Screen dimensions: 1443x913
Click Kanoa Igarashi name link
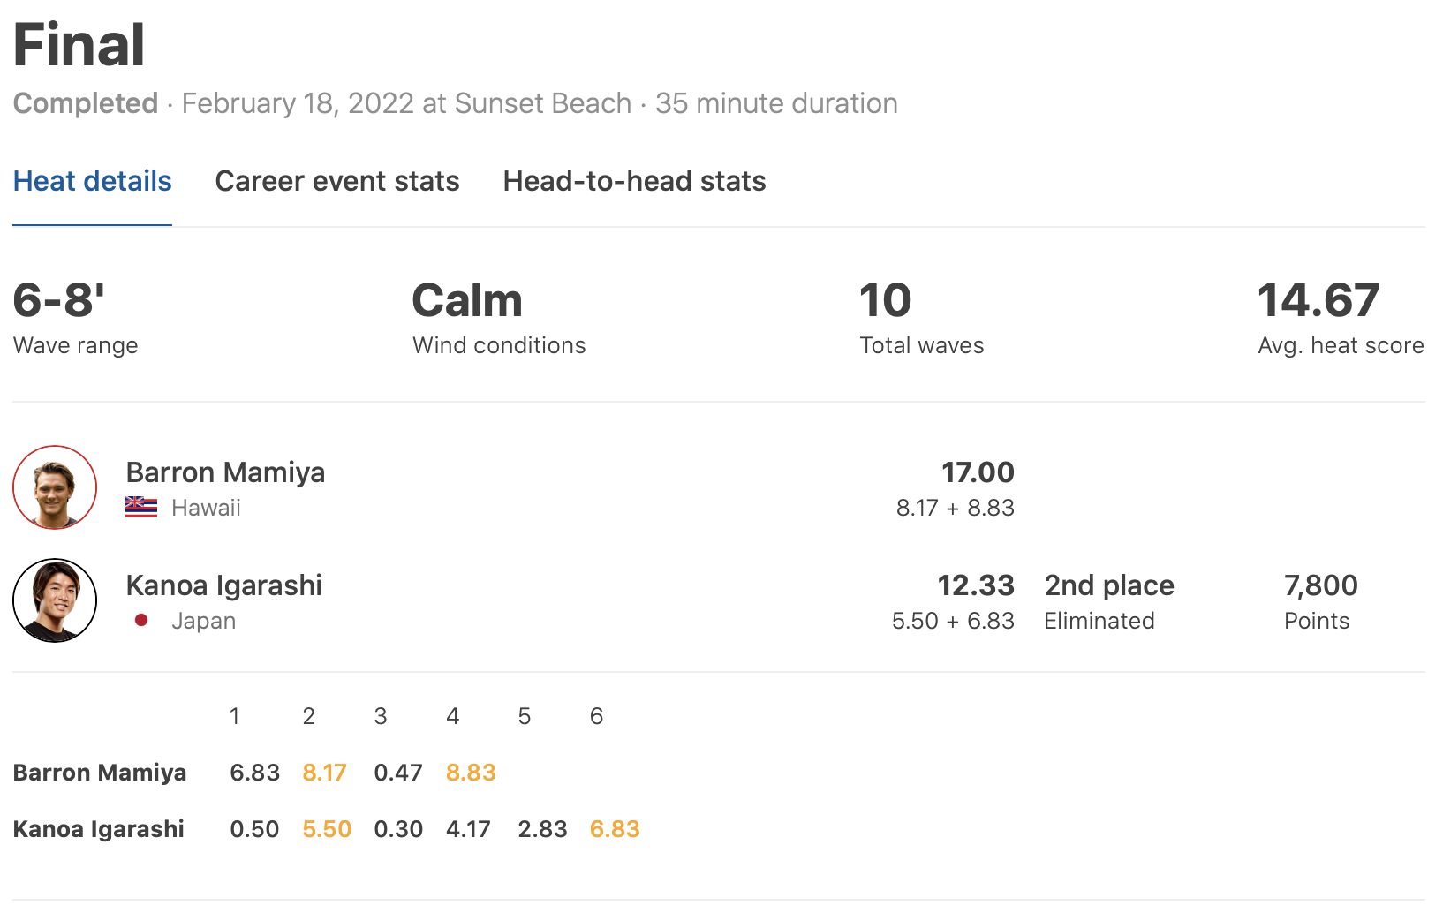pos(223,585)
